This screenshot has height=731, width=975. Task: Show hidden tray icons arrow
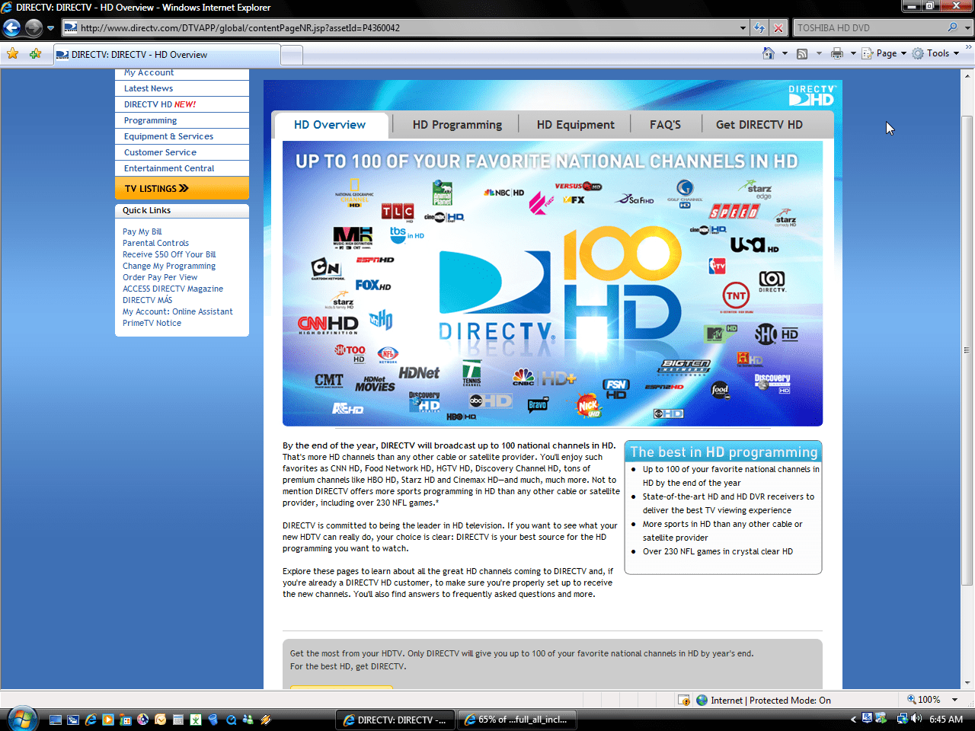(x=853, y=719)
